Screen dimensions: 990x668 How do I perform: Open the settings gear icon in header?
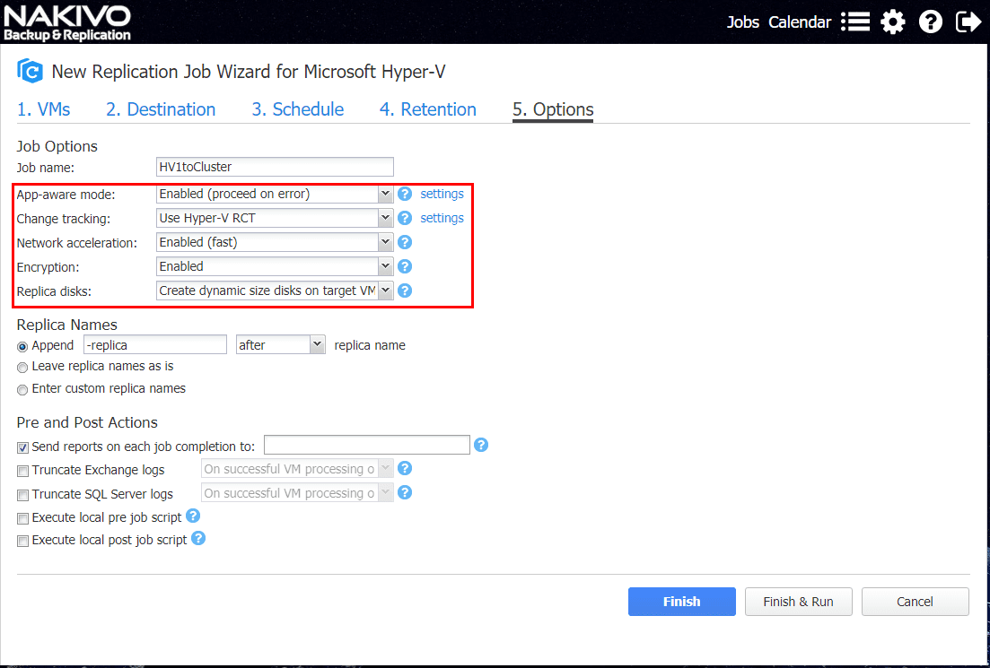(893, 22)
